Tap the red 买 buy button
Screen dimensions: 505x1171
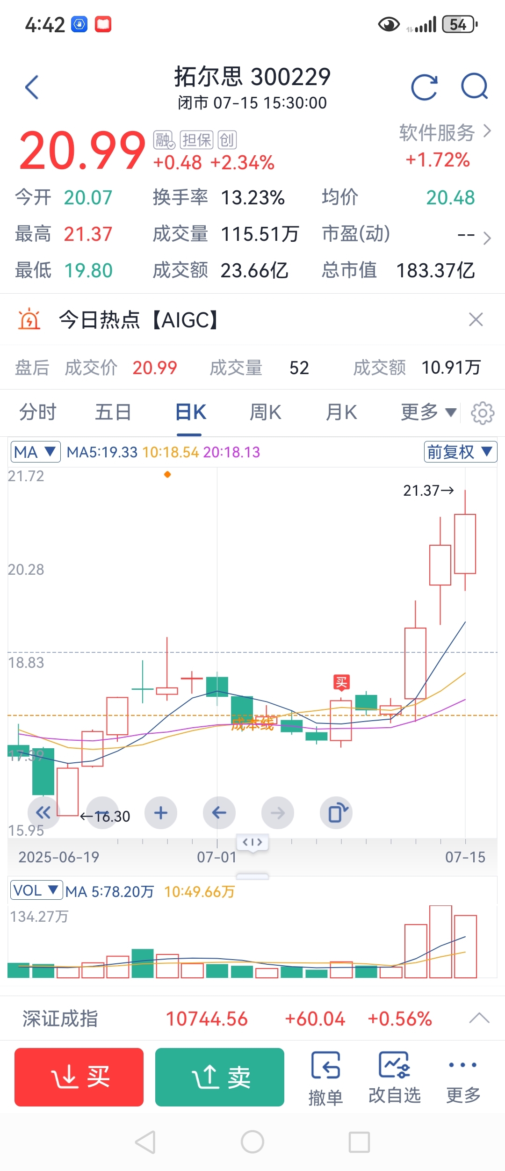click(79, 1077)
